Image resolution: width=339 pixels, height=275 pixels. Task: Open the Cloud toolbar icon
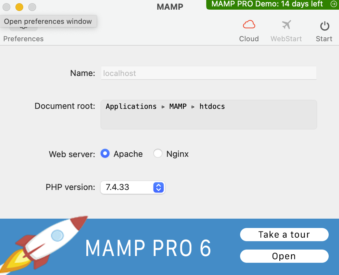pos(249,24)
